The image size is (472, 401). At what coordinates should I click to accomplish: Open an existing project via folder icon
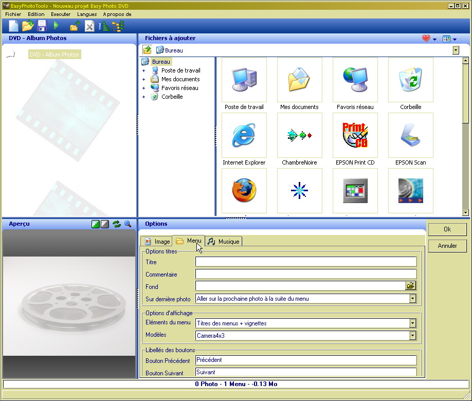28,26
